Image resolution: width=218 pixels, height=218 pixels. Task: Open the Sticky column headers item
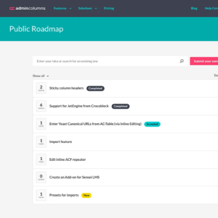[x=66, y=88]
